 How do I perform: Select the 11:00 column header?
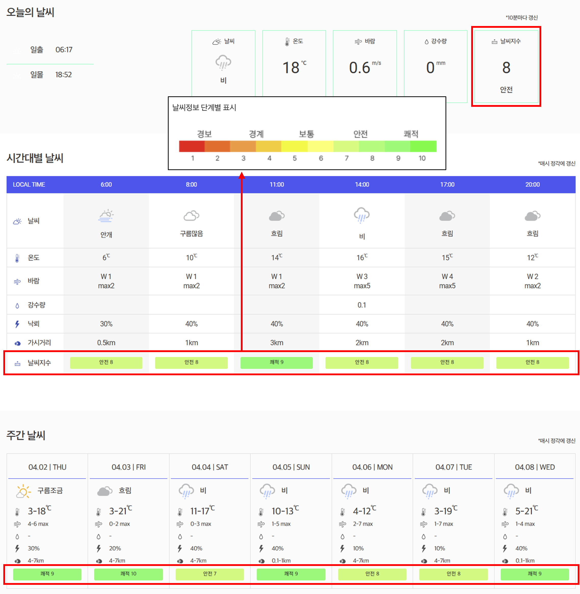click(276, 184)
